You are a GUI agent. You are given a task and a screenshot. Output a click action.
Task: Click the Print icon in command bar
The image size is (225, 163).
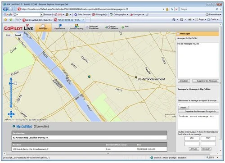(189, 19)
